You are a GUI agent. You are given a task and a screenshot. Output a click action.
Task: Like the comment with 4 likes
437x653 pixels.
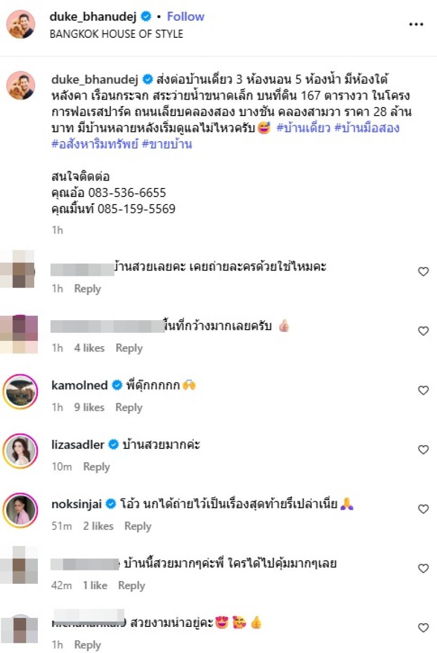[423, 331]
